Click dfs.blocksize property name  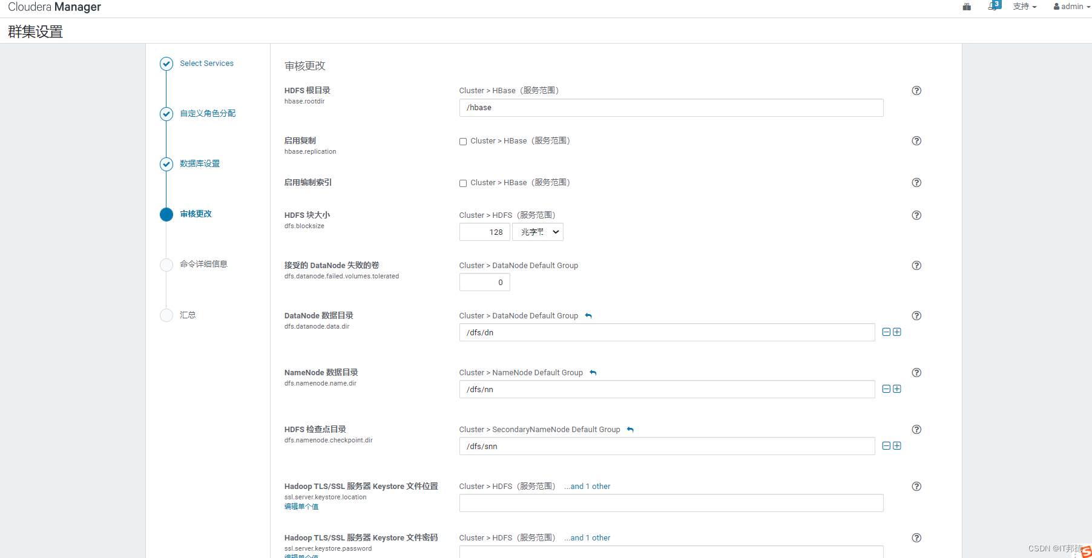point(304,226)
